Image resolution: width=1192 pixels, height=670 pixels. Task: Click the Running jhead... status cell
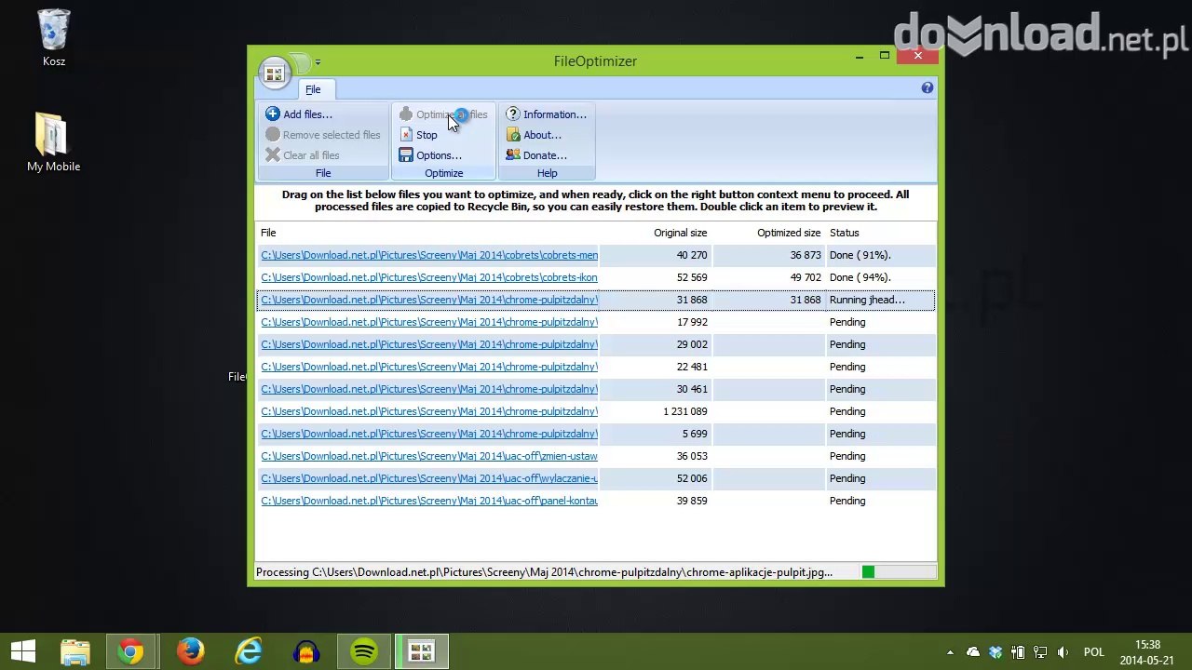click(867, 300)
